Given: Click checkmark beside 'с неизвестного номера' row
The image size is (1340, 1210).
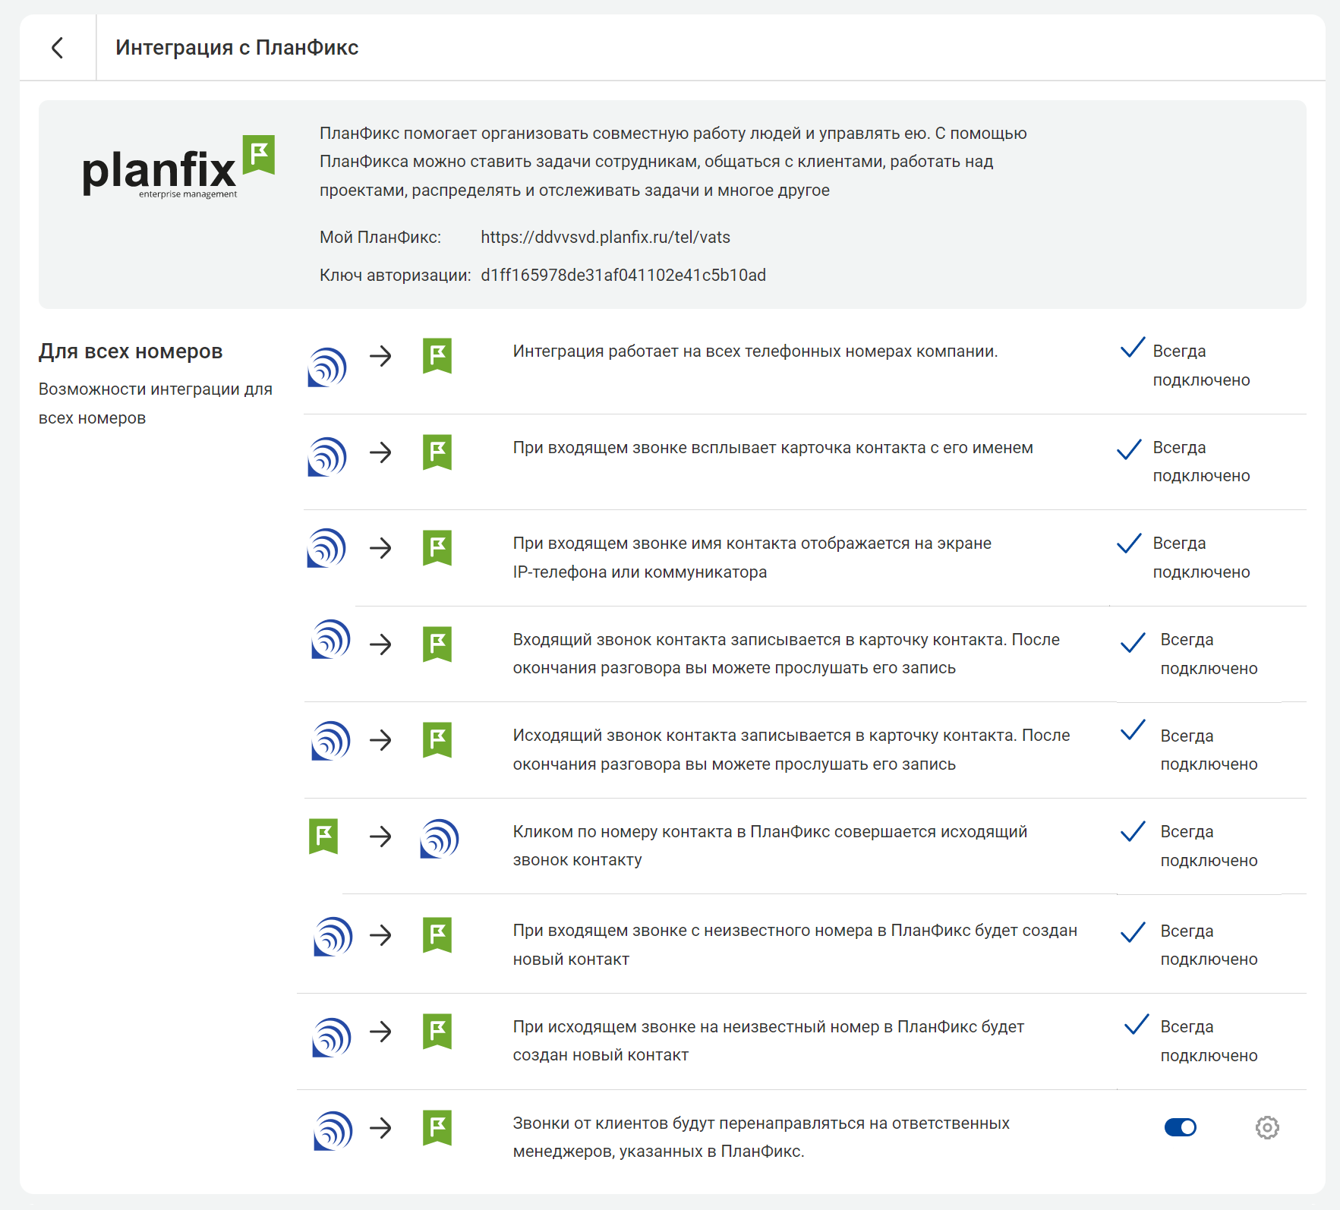Looking at the screenshot, I should pos(1133,932).
